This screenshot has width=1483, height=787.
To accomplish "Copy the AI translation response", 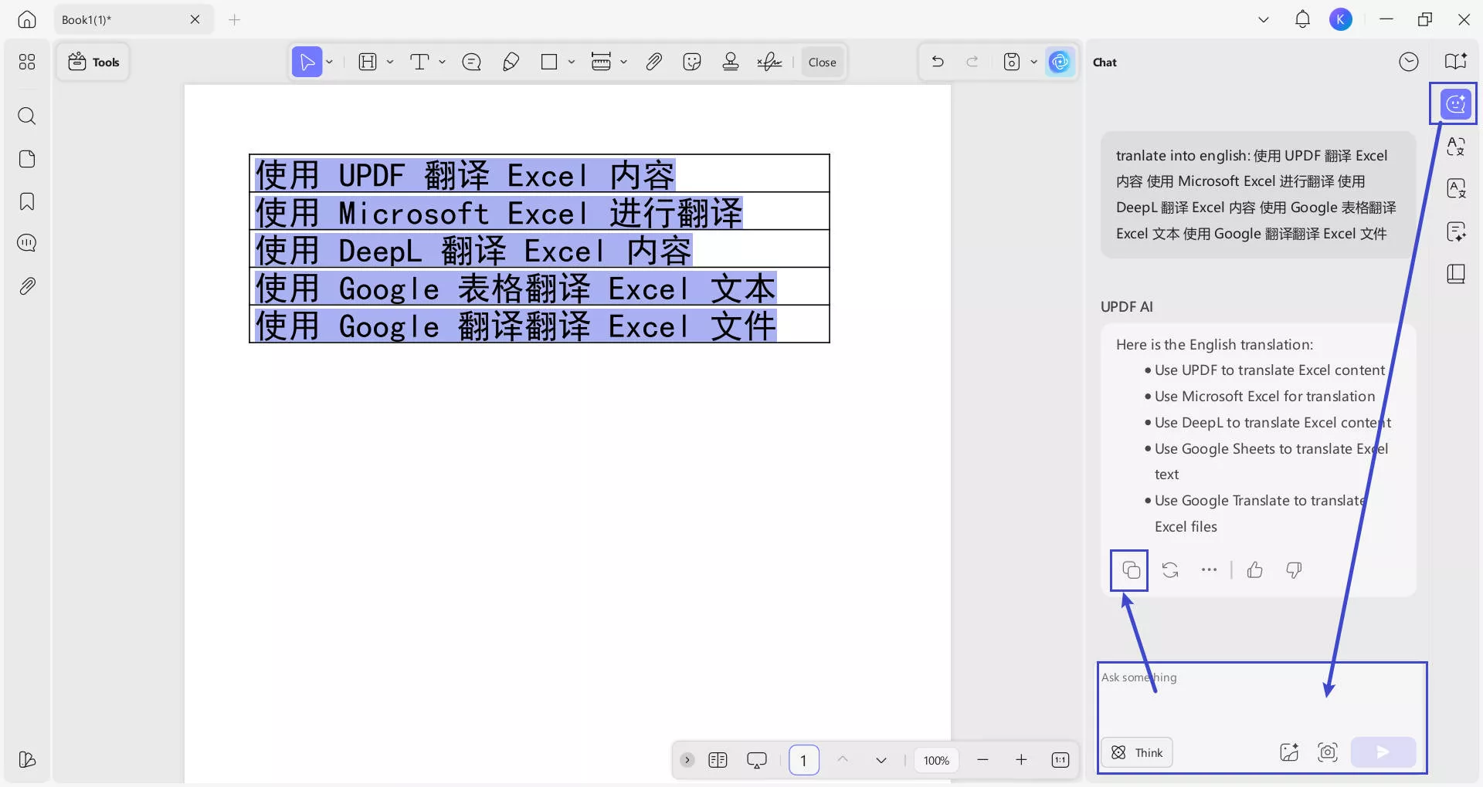I will coord(1129,570).
